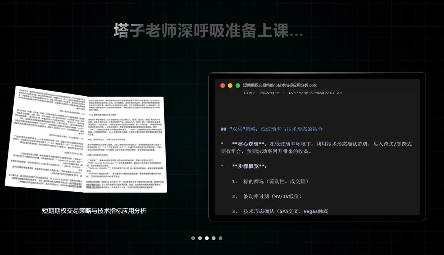The width and height of the screenshot is (444, 255).
Task: Click the yellow minimize circle icon
Action: click(x=230, y=85)
